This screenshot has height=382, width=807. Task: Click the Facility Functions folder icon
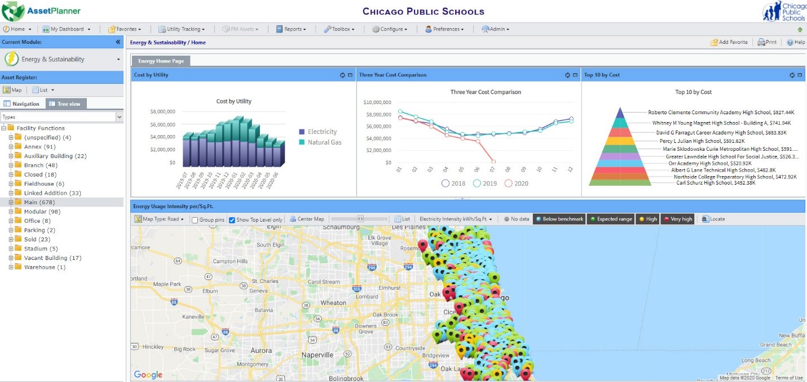(11, 128)
